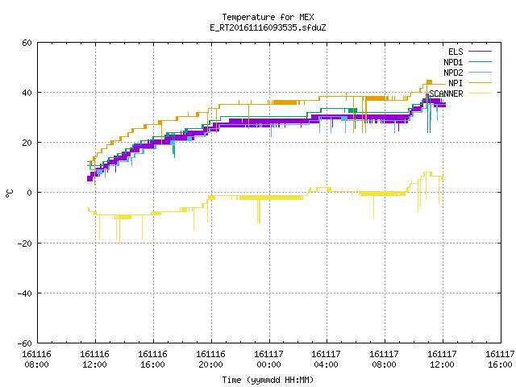The width and height of the screenshot is (516, 387).
Task: Select the ELS legend label
Action: pos(456,52)
